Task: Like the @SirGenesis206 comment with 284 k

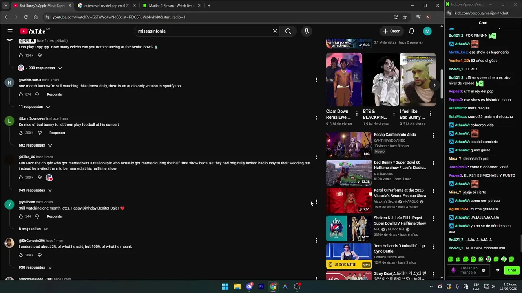Action: (21, 255)
